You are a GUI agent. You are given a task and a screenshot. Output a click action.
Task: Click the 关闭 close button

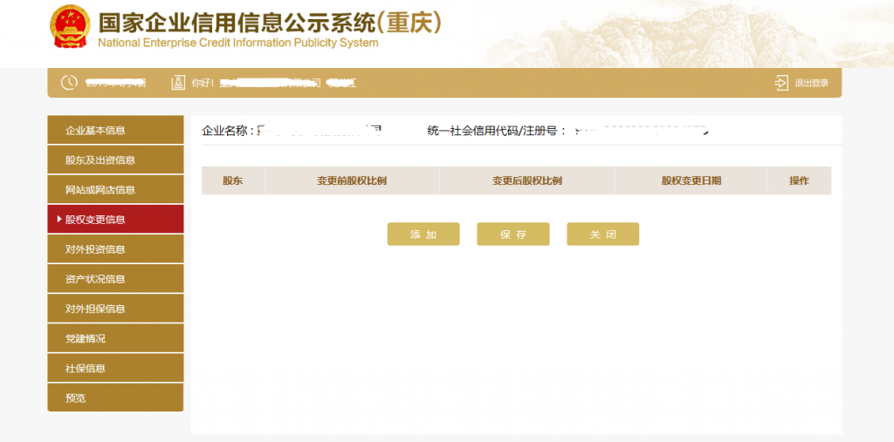click(602, 235)
